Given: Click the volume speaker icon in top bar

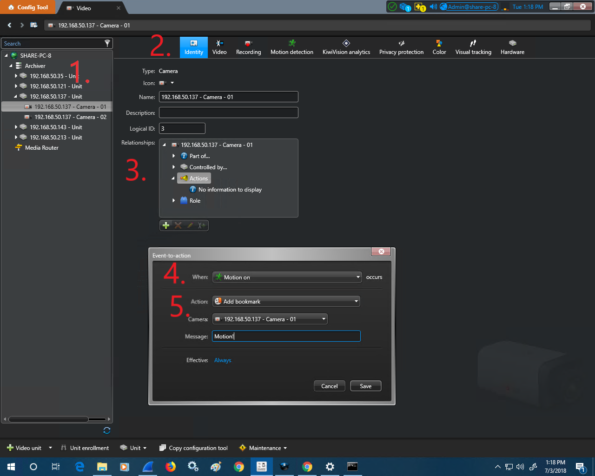Looking at the screenshot, I should pyautogui.click(x=433, y=7).
